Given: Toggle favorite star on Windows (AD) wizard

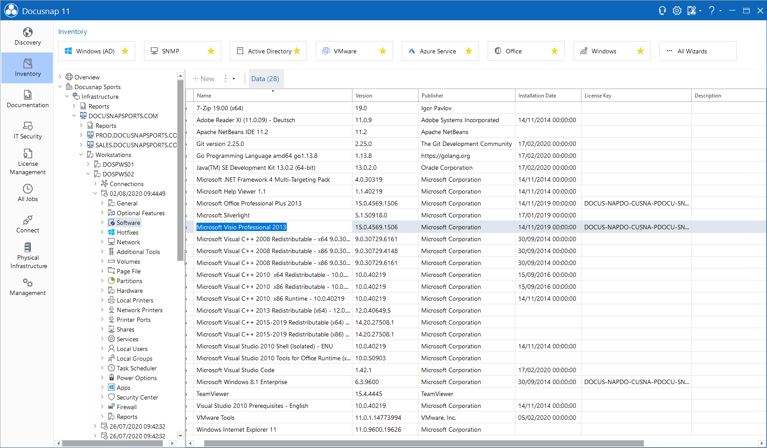Looking at the screenshot, I should click(x=125, y=51).
